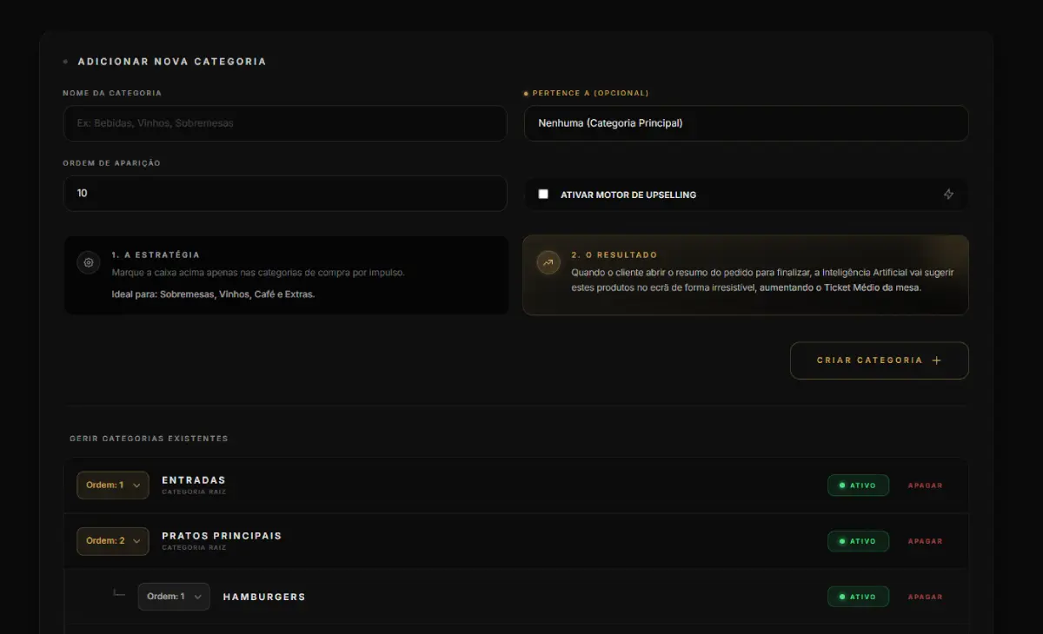The width and height of the screenshot is (1043, 634).
Task: Click the Nome da Categoria label
Action: click(x=112, y=93)
